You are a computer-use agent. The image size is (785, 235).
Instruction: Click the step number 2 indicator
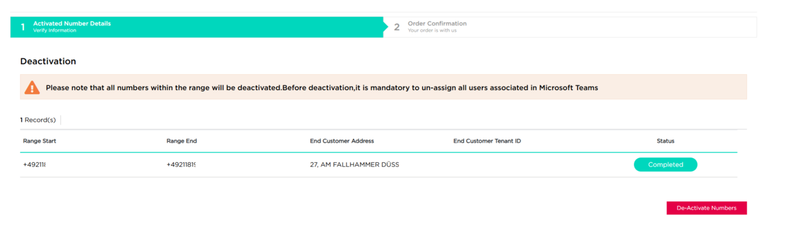pos(397,28)
